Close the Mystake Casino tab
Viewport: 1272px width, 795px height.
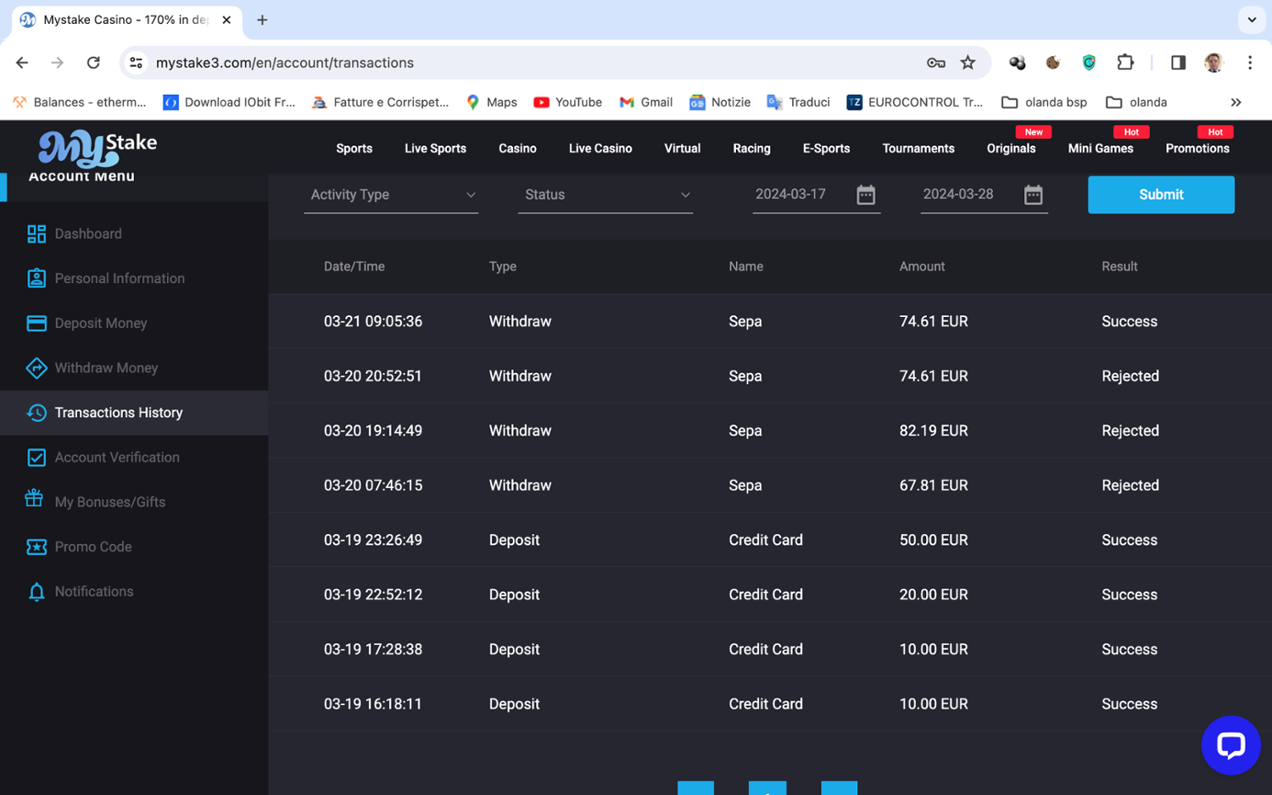pos(226,19)
